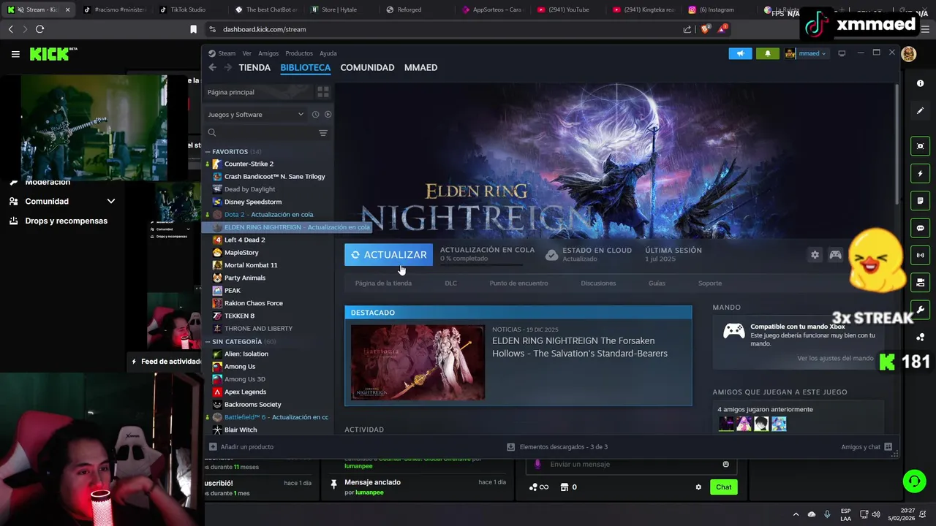This screenshot has height=526, width=936.
Task: Click the ready-to-play filter icon
Action: point(328,115)
